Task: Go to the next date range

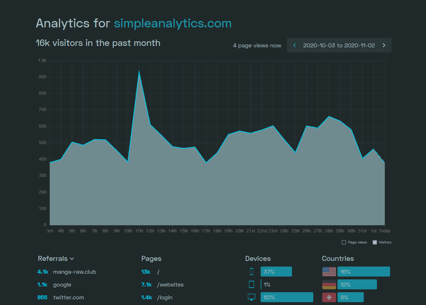Action: click(x=384, y=46)
